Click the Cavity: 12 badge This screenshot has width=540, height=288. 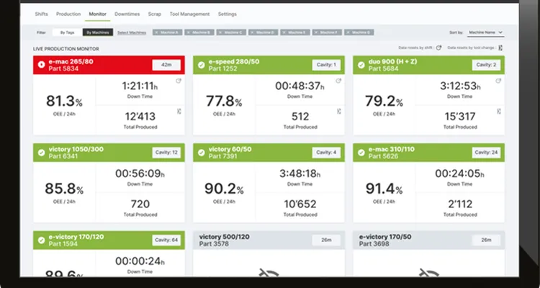coord(166,153)
